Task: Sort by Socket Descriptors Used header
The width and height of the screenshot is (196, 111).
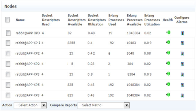Action: click(51, 20)
